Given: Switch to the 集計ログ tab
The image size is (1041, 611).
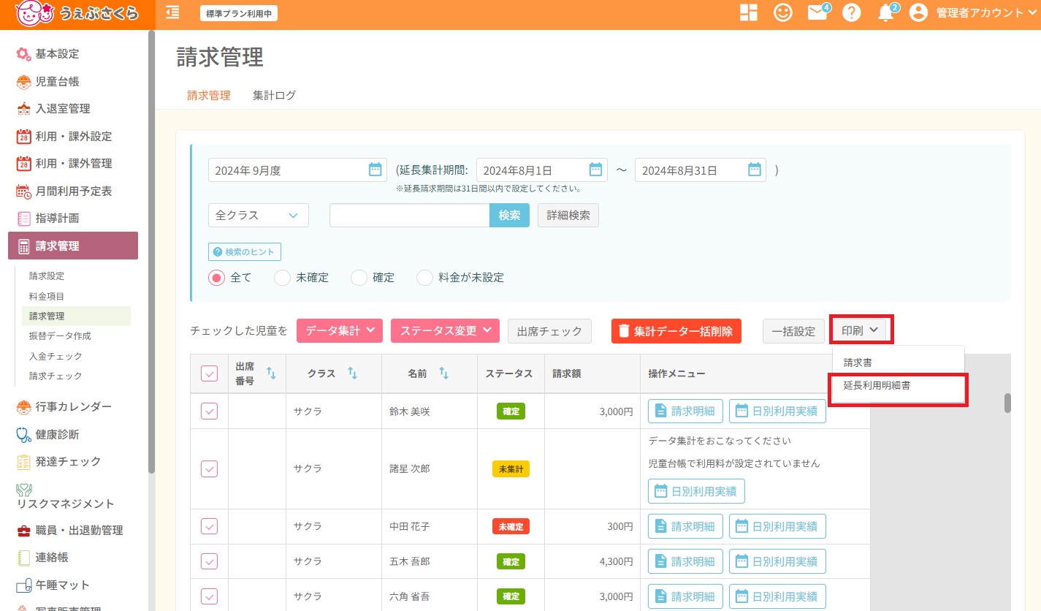Looking at the screenshot, I should click(275, 95).
